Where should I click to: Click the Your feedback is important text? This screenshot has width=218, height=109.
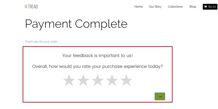(98, 55)
